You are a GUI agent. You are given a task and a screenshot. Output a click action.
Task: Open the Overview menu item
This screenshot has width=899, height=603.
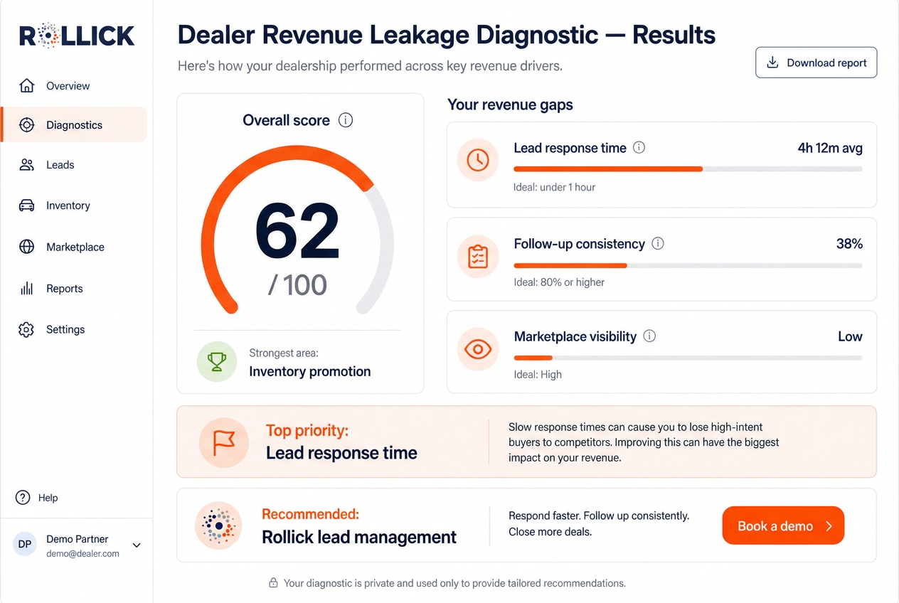tap(75, 86)
